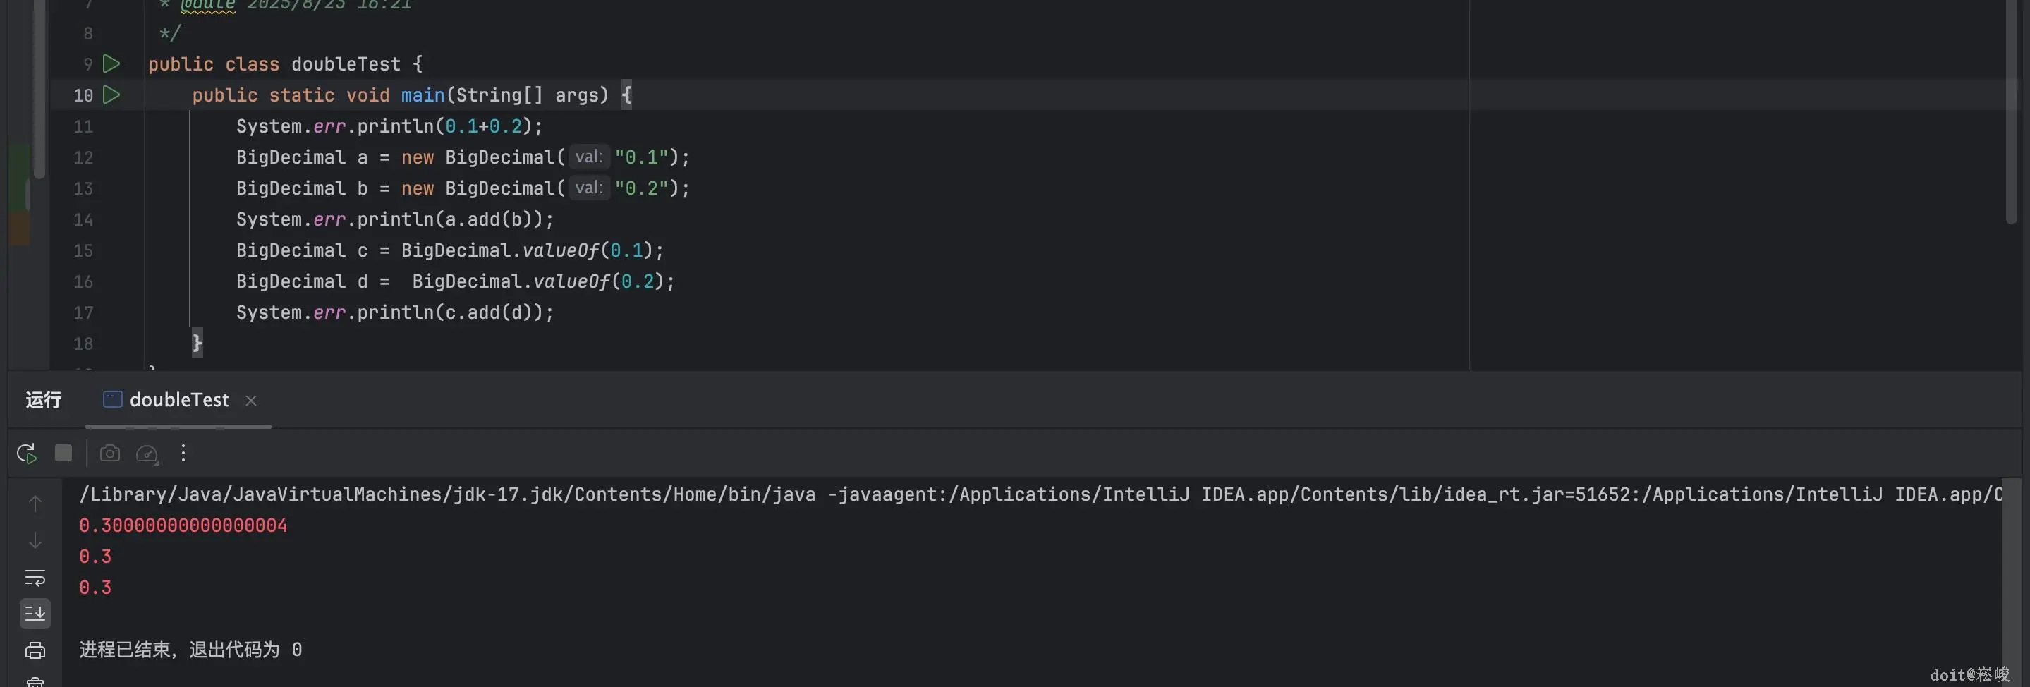Select the doubleTest run tab
The height and width of the screenshot is (687, 2030).
pos(178,400)
